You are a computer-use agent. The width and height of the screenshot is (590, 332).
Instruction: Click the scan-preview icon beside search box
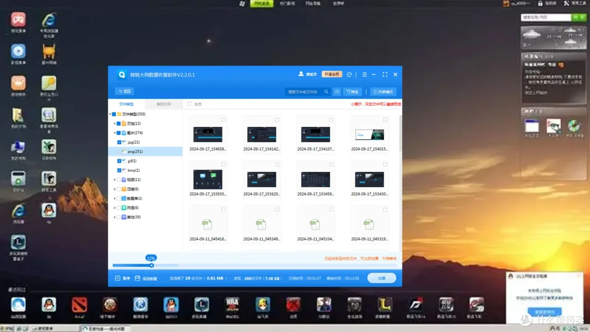click(x=337, y=92)
